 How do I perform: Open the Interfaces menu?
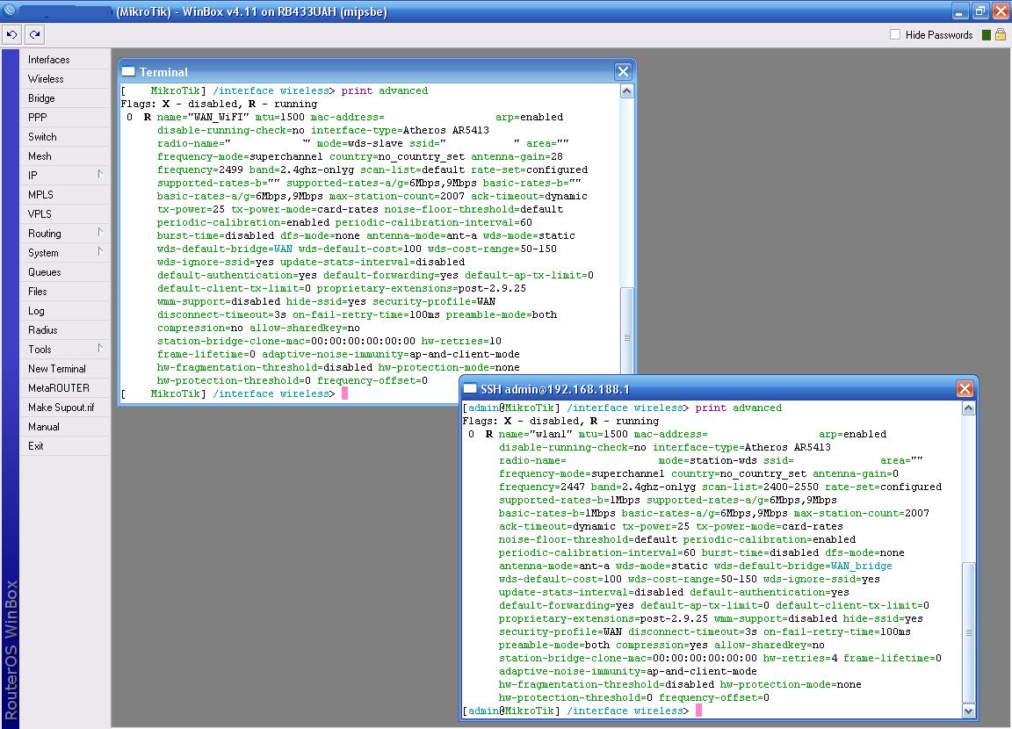click(x=48, y=60)
